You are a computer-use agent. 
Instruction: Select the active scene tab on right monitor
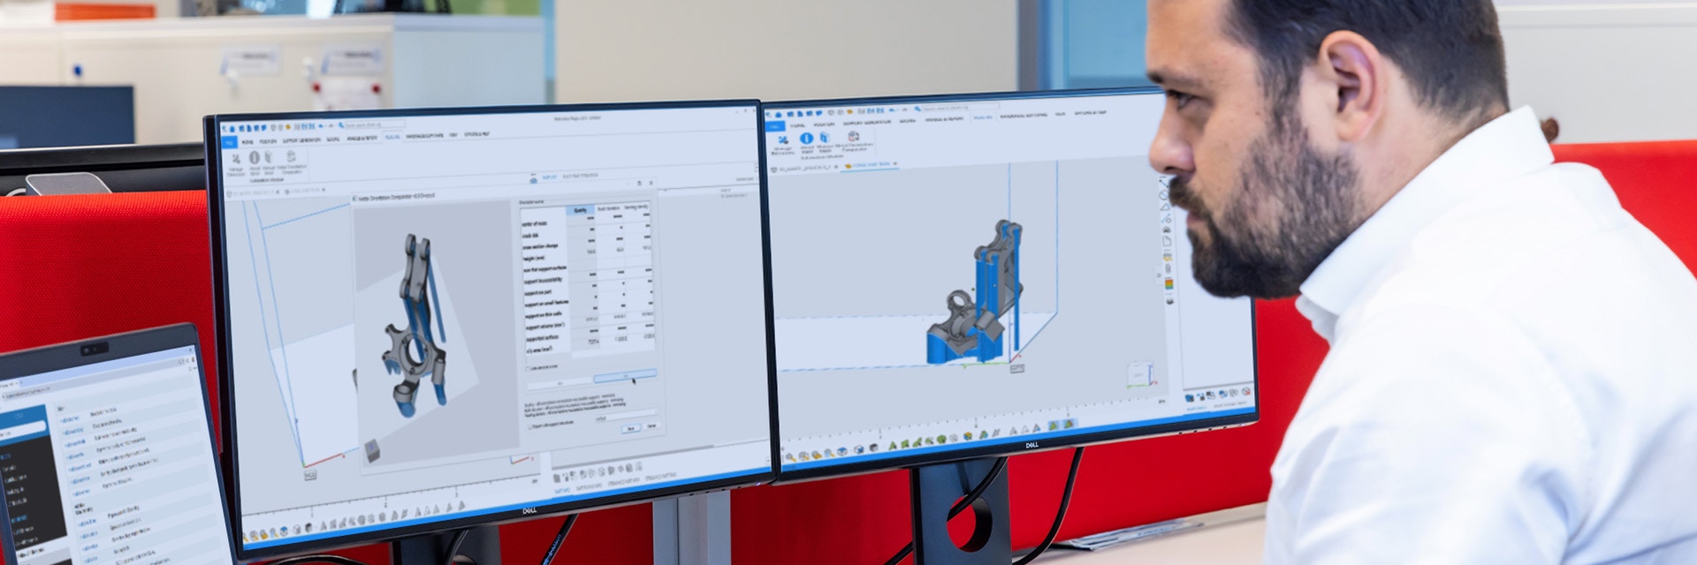point(871,165)
